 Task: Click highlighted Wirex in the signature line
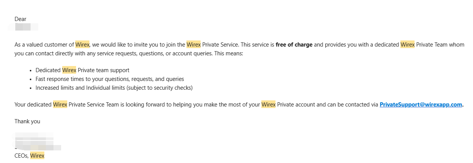(37, 156)
